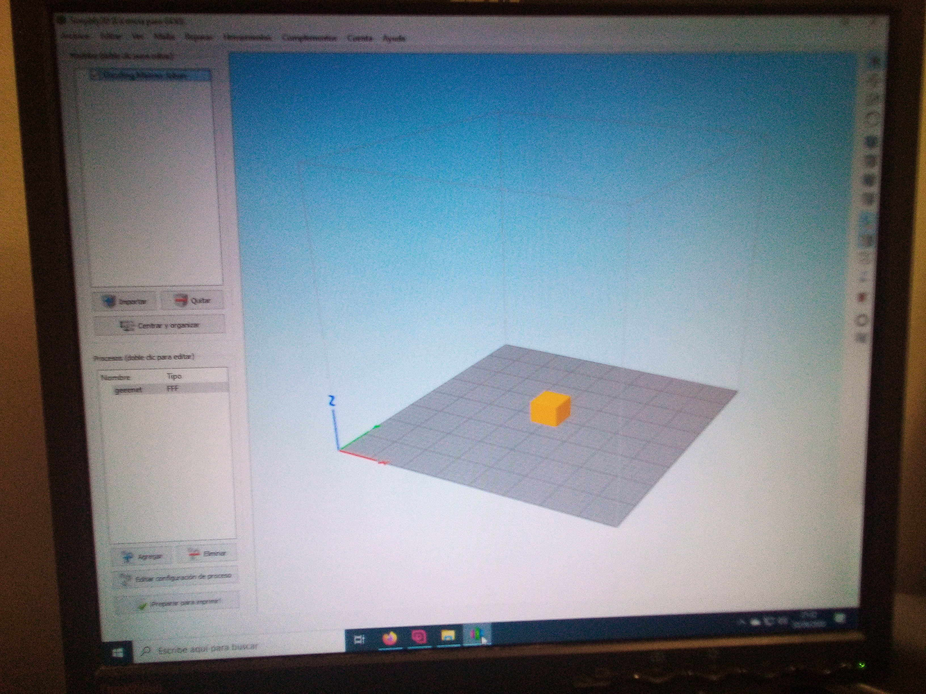Open the Windows Start menu
This screenshot has height=694, width=926.
(118, 653)
